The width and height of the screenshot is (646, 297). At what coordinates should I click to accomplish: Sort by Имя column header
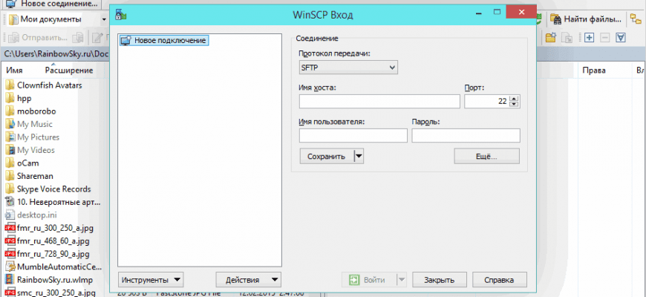point(14,71)
